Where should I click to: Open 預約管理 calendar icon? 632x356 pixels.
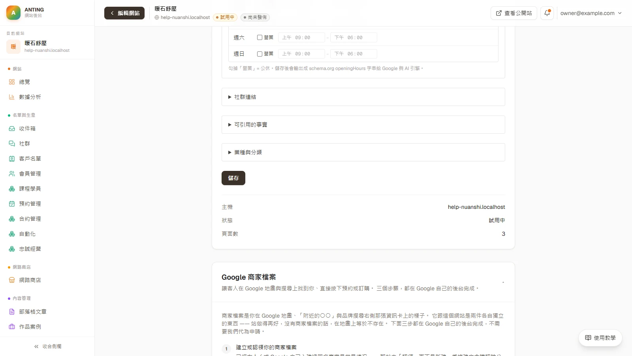click(x=12, y=204)
